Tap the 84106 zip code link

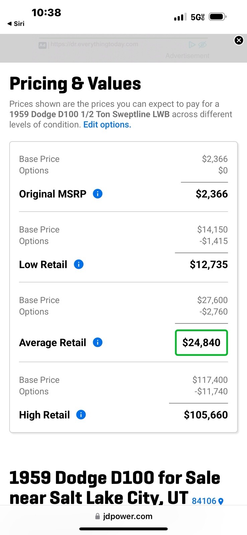[x=204, y=501]
